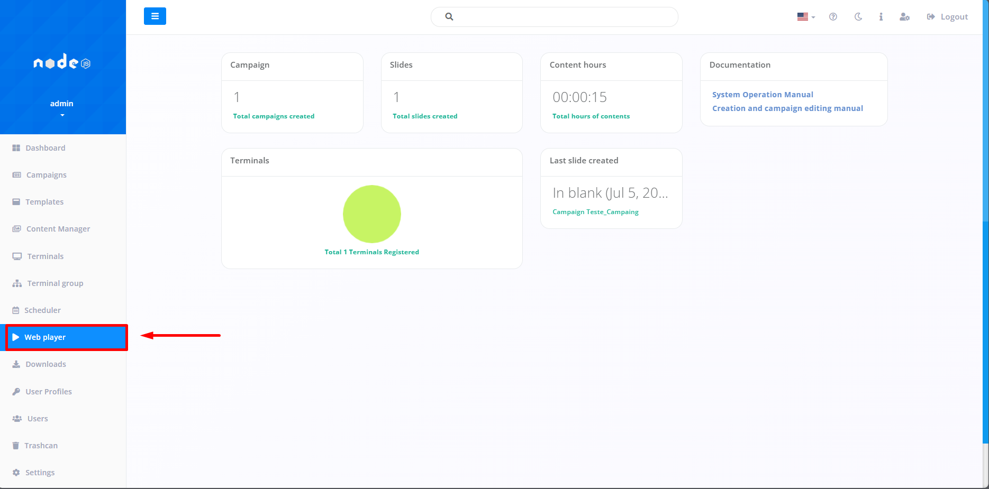The width and height of the screenshot is (989, 489).
Task: Click the green terminals pie chart
Action: (371, 214)
